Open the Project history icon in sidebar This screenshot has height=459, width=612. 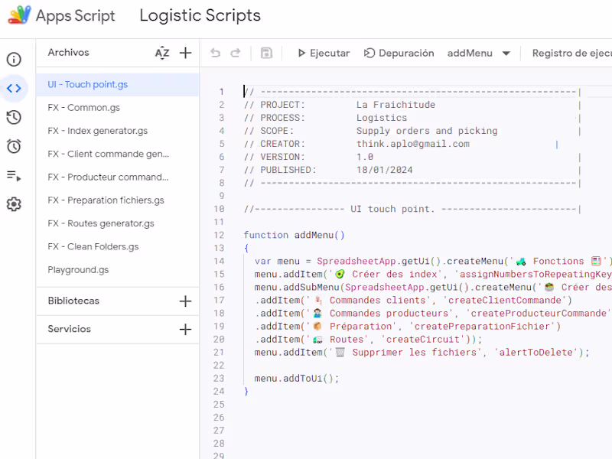click(14, 117)
